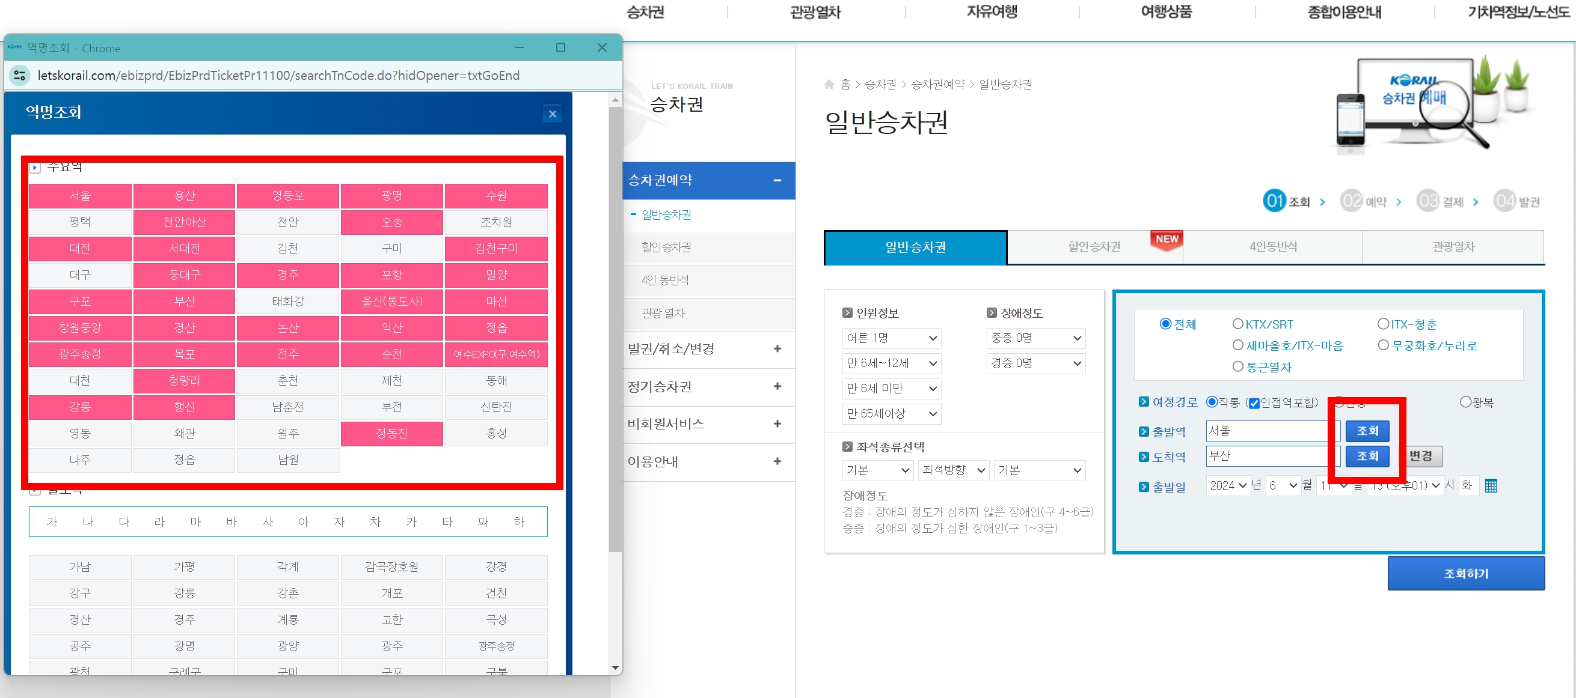
Task: Open the 2024 year dropdown under 출발일
Action: 1228,485
